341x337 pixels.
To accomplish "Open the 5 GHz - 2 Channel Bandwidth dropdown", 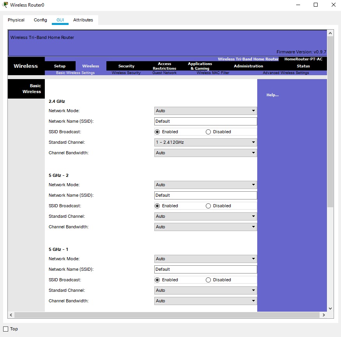I will (205, 227).
